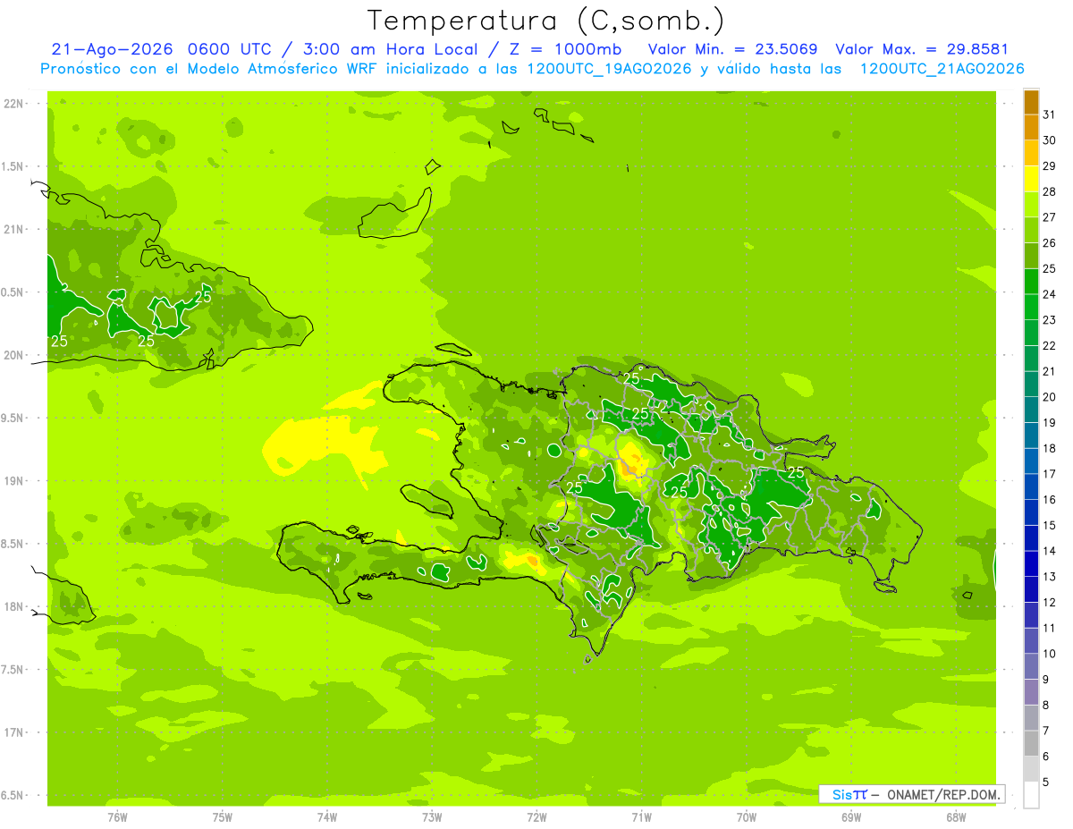Click the "69W" longitude label
The image size is (1073, 829).
pos(851,817)
